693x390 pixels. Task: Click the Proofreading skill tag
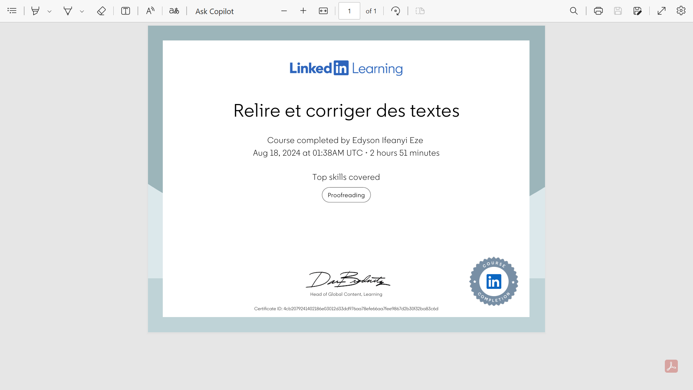[346, 195]
